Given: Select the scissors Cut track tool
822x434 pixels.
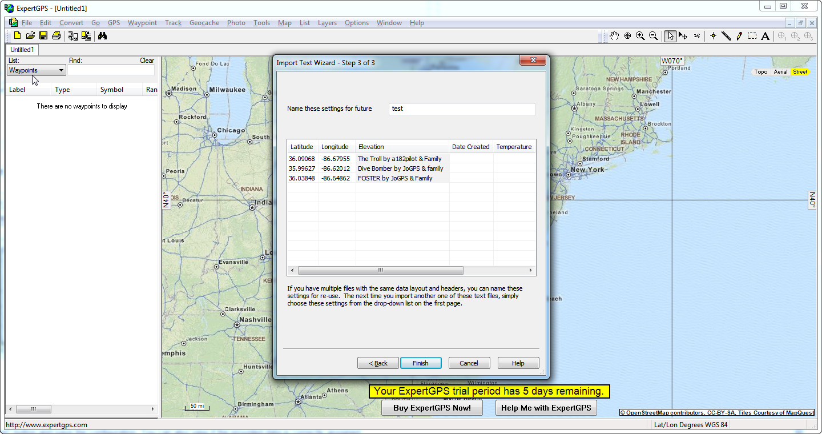Looking at the screenshot, I should (697, 36).
